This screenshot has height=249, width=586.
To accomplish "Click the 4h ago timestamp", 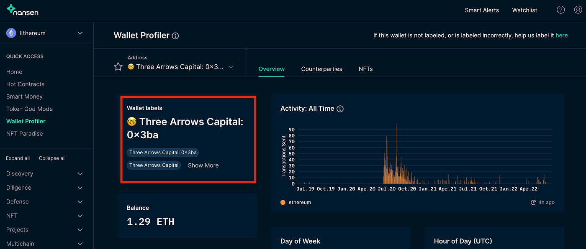I will [x=546, y=202].
